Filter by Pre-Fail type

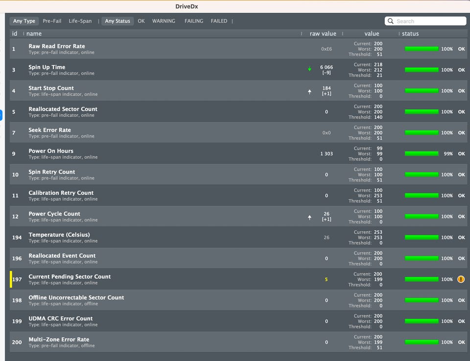[52, 21]
